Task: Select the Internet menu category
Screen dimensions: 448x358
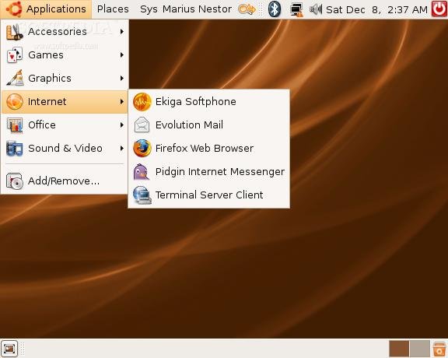Action: coord(65,101)
